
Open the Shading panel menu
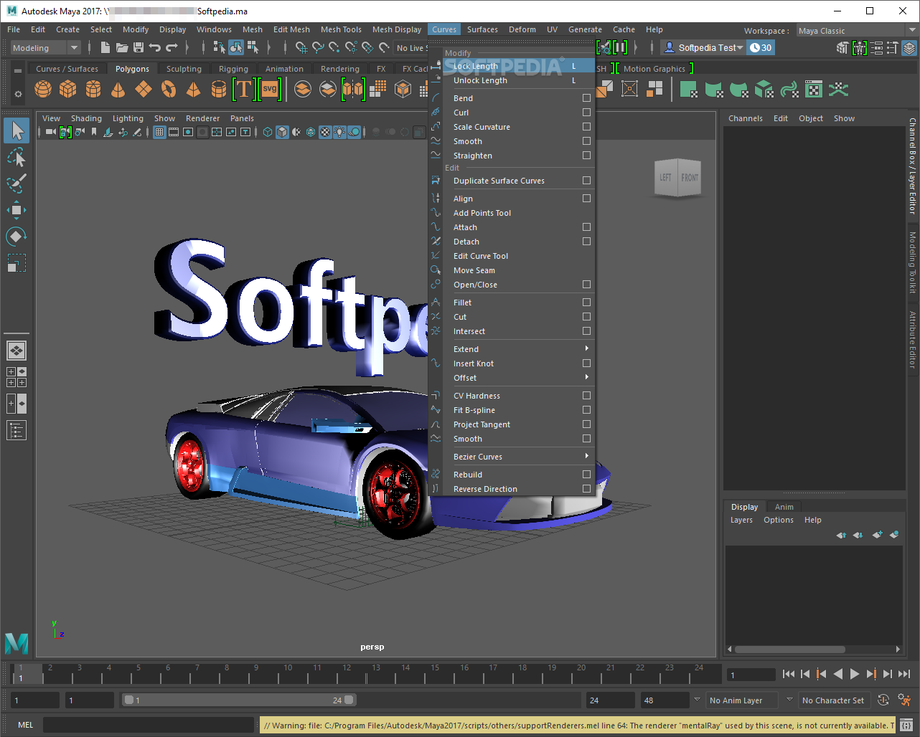pos(86,118)
